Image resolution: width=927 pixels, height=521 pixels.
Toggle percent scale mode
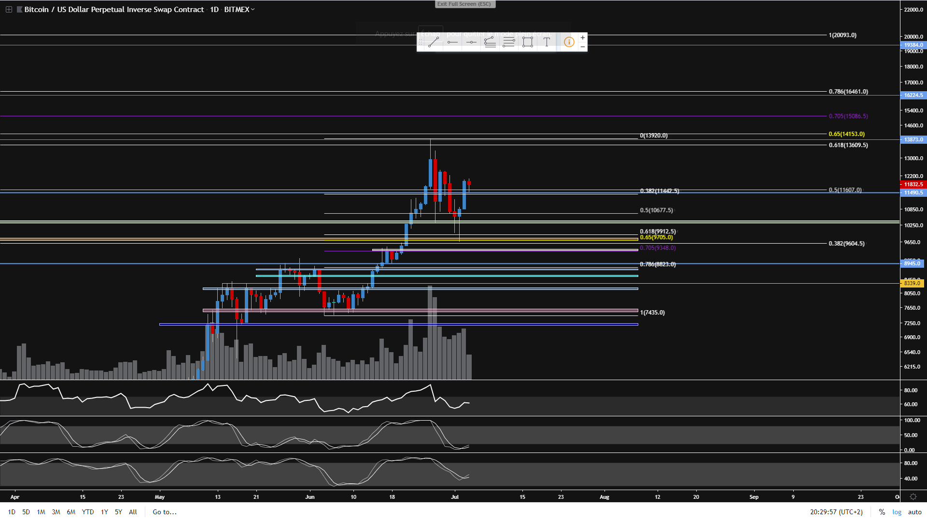tap(882, 512)
